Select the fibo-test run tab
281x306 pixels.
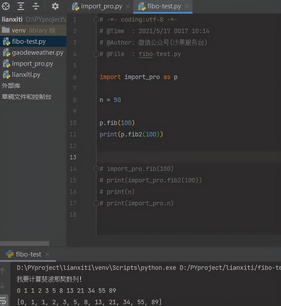pos(29,254)
